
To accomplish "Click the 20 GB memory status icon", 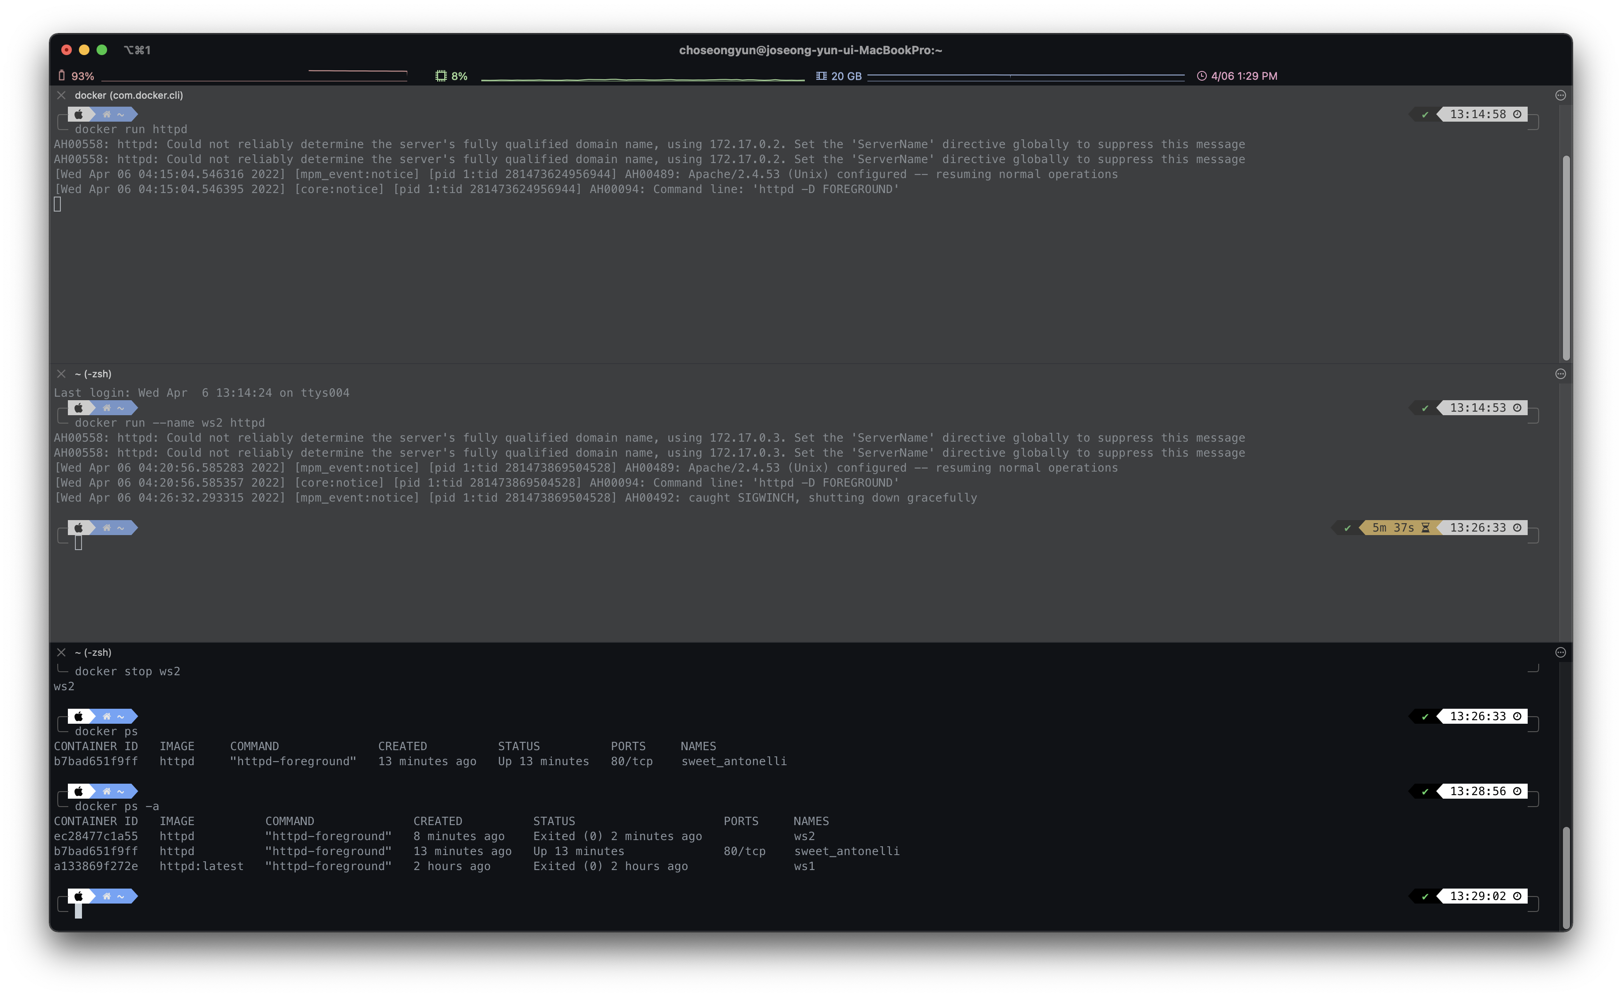I will 821,76.
